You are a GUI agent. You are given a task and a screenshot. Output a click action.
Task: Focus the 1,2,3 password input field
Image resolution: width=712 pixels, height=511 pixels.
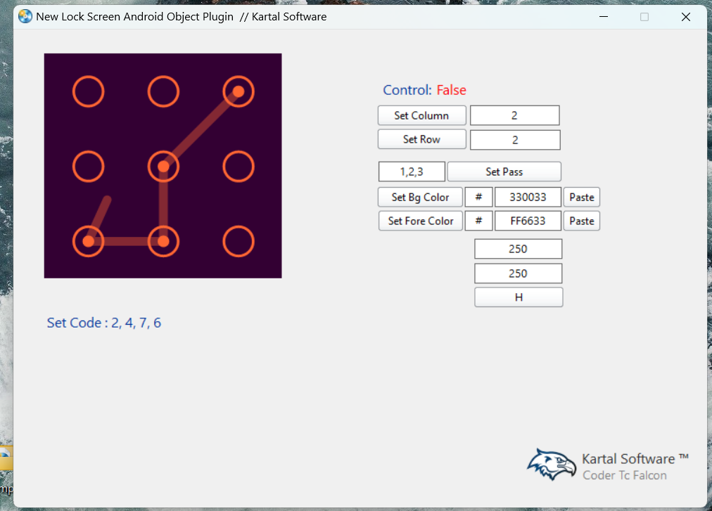point(412,172)
